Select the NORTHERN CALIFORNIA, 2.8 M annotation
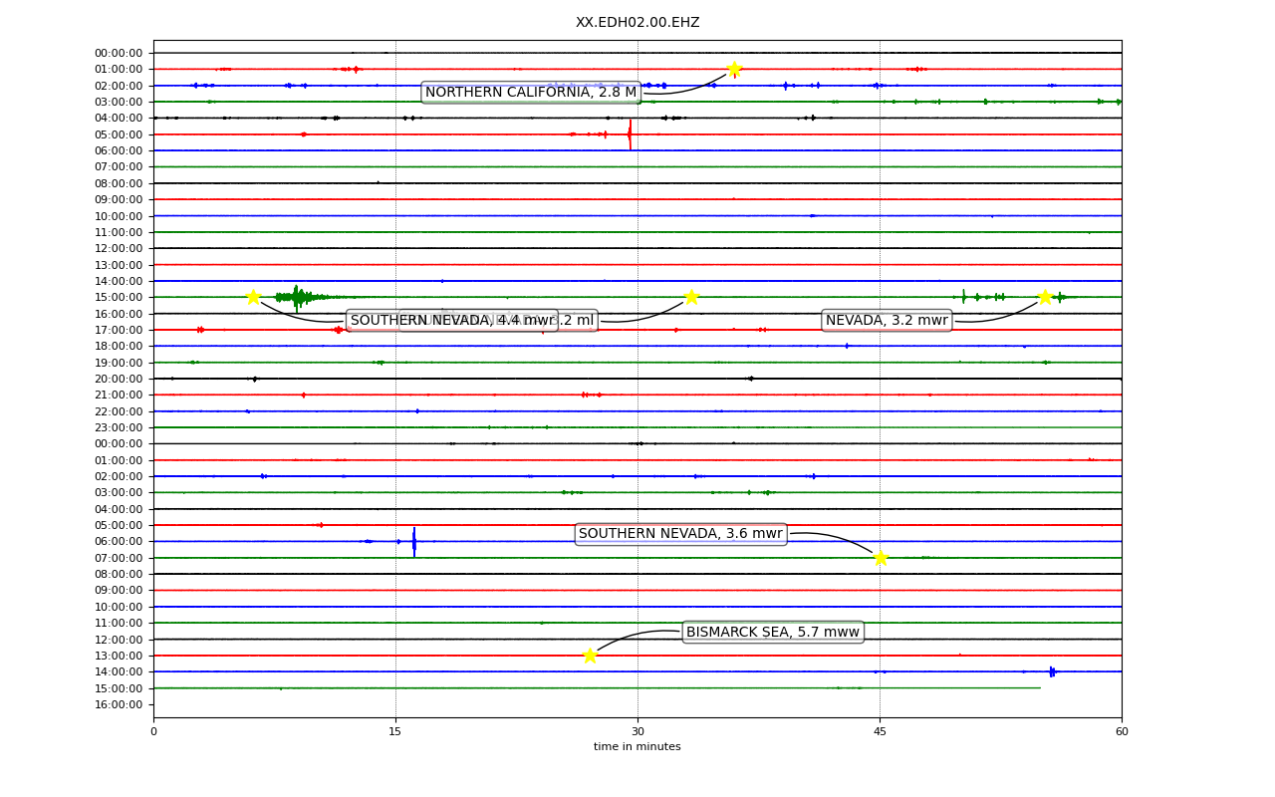Image resolution: width=1275 pixels, height=797 pixels. (x=531, y=93)
